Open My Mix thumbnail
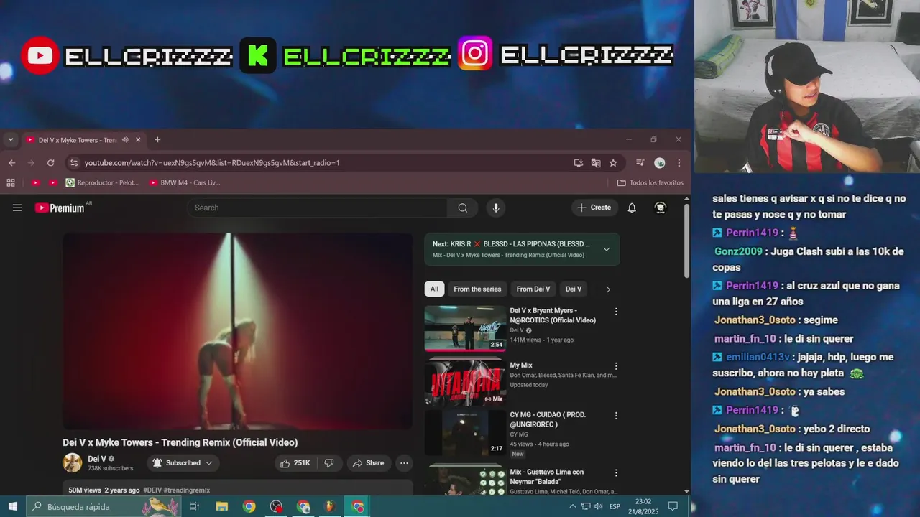The image size is (920, 517). (x=465, y=383)
